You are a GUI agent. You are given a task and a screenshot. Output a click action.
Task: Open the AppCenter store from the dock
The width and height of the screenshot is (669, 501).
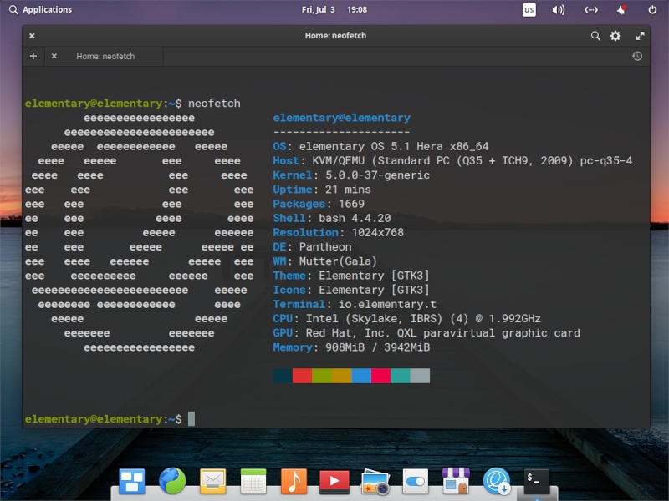tap(454, 482)
